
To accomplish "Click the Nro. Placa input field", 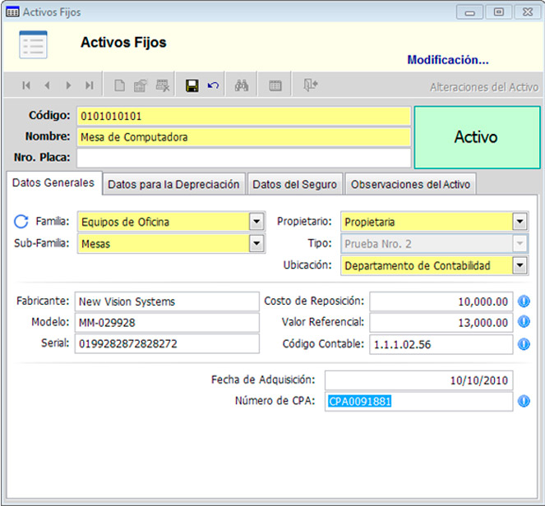I will click(243, 158).
